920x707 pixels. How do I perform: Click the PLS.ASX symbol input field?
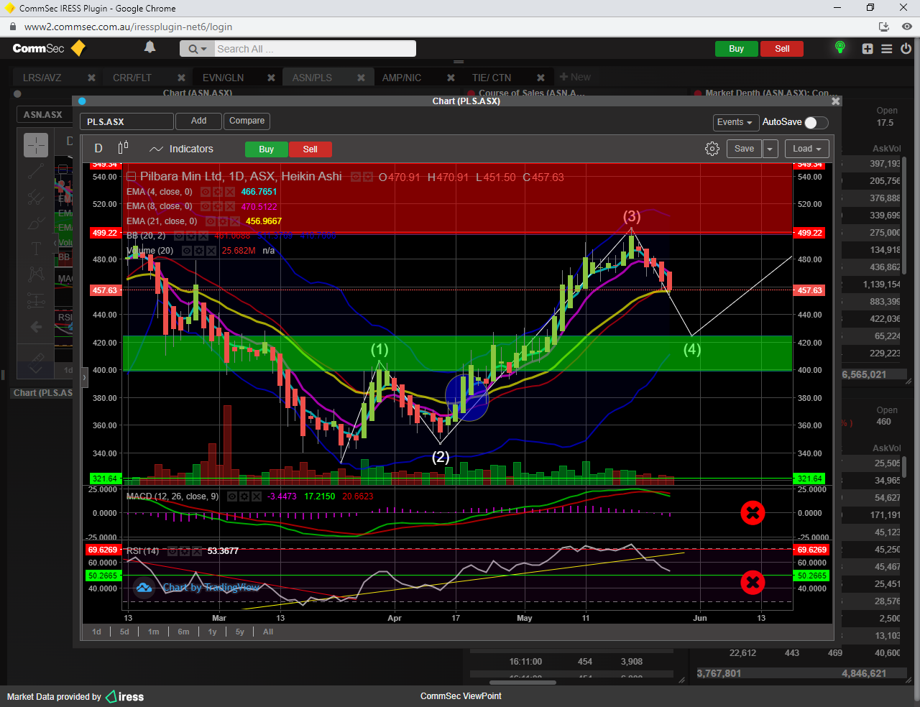[x=126, y=121]
